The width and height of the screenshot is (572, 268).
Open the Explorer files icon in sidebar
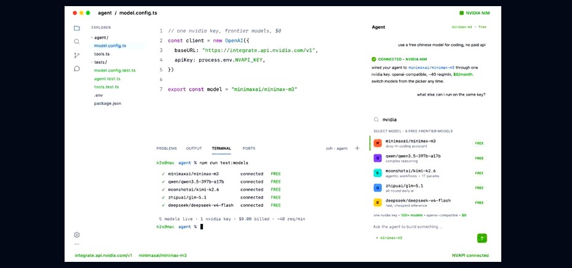coord(77,28)
